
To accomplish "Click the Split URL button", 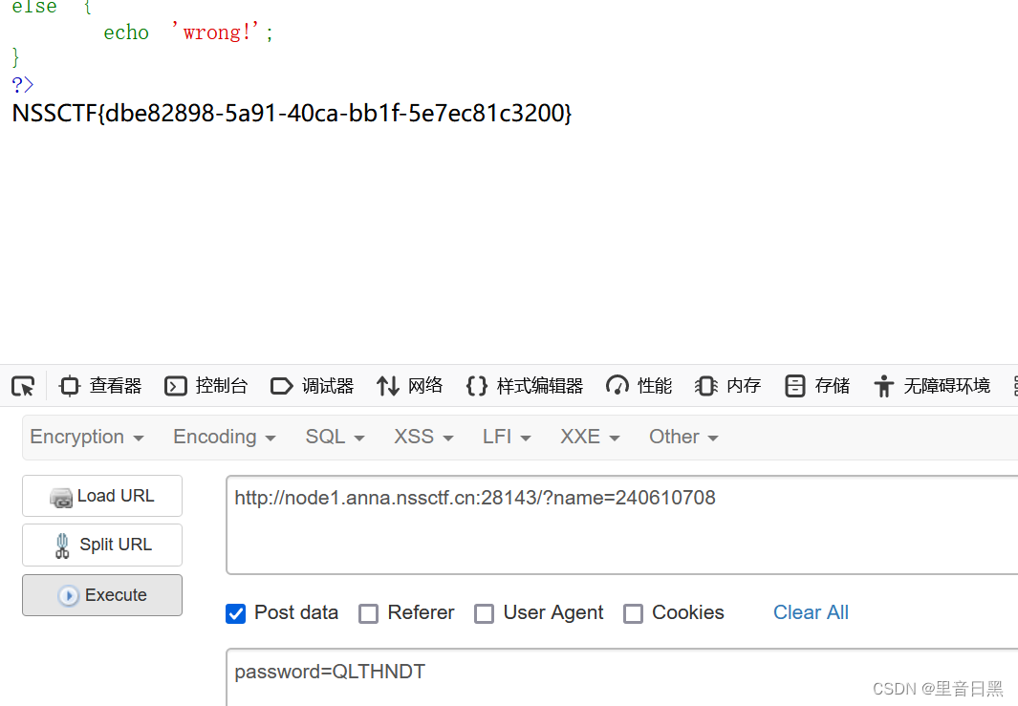I will (x=101, y=545).
